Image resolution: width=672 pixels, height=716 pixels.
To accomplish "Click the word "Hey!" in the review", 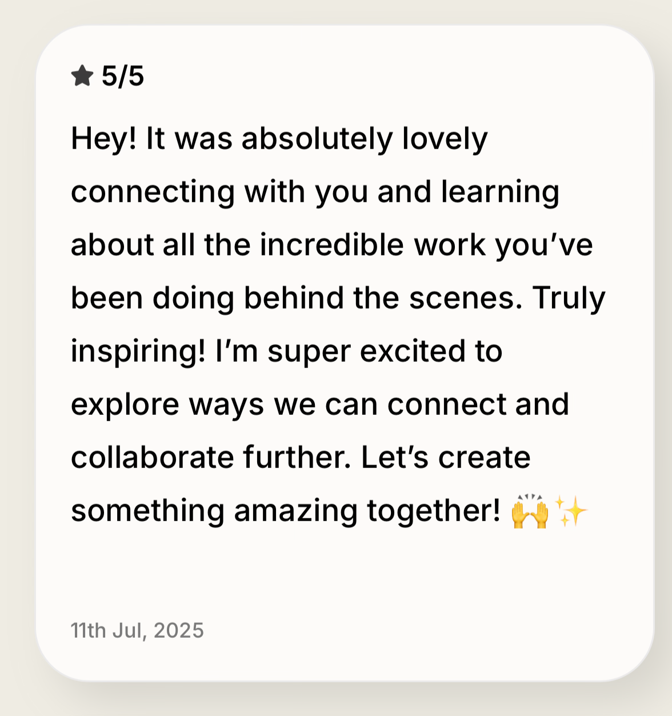I will tap(104, 139).
